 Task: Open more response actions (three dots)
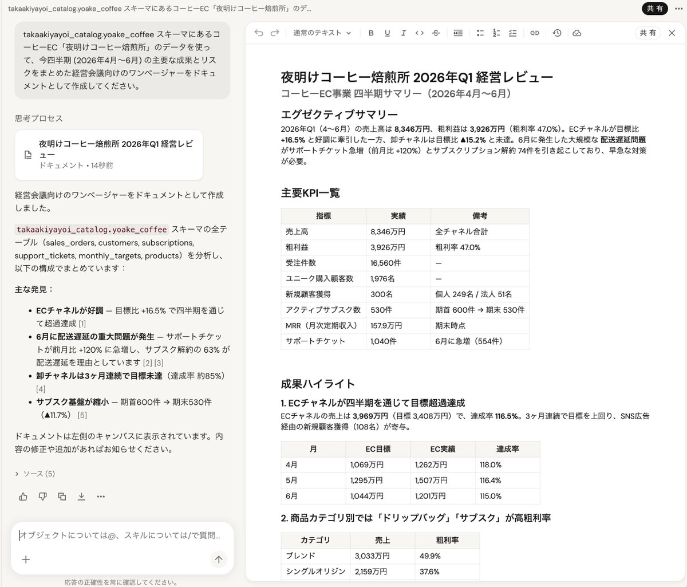click(x=101, y=497)
